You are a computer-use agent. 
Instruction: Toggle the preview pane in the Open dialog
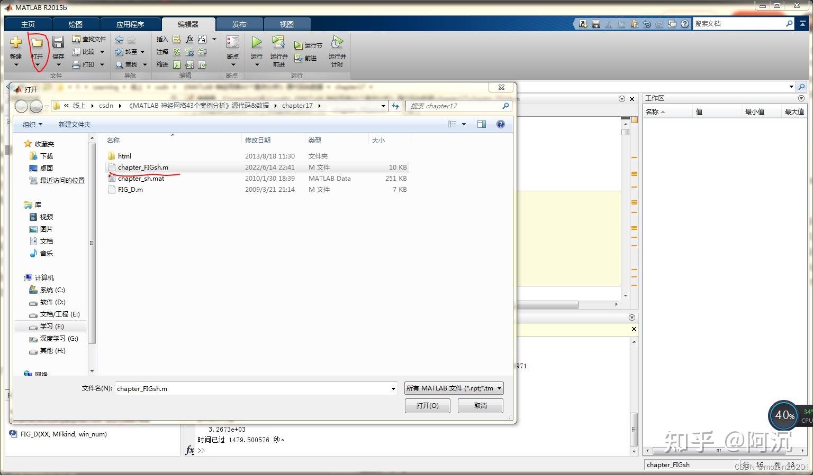[481, 124]
